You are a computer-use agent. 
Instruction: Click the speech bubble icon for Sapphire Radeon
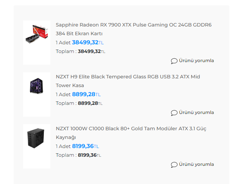click(x=174, y=61)
